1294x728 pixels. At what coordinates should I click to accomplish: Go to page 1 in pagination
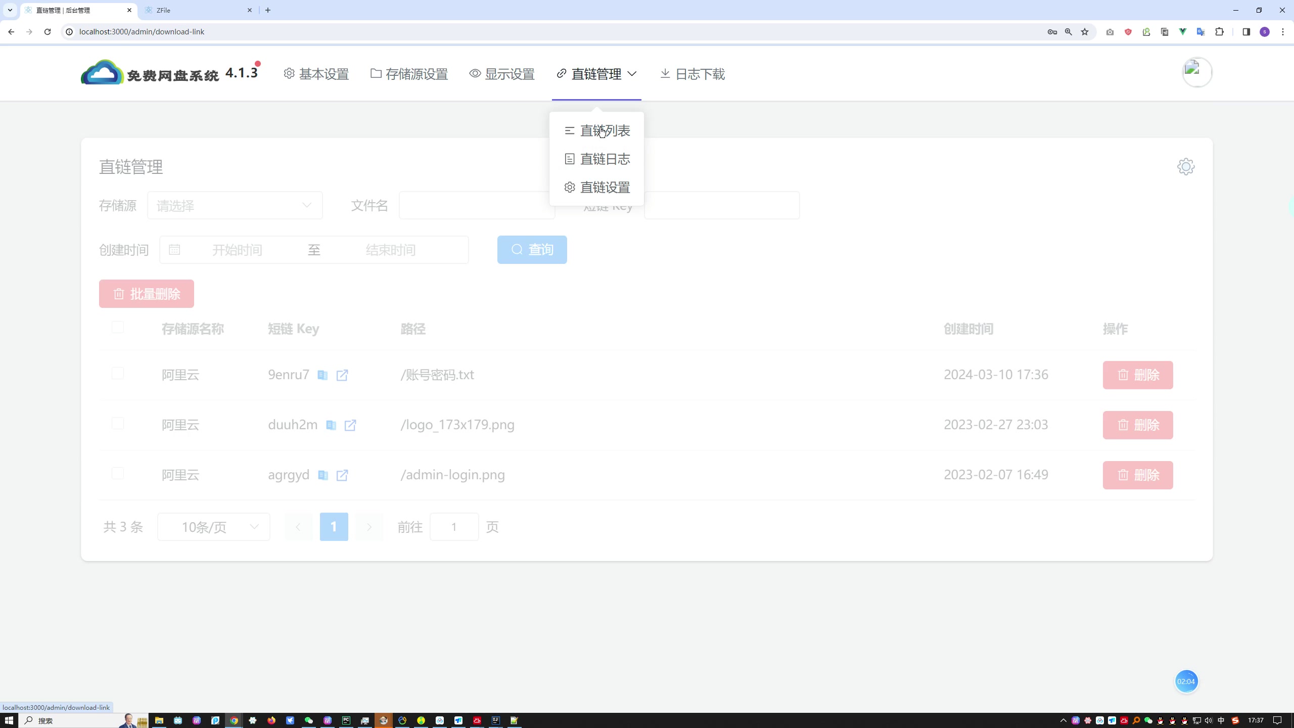(x=334, y=527)
